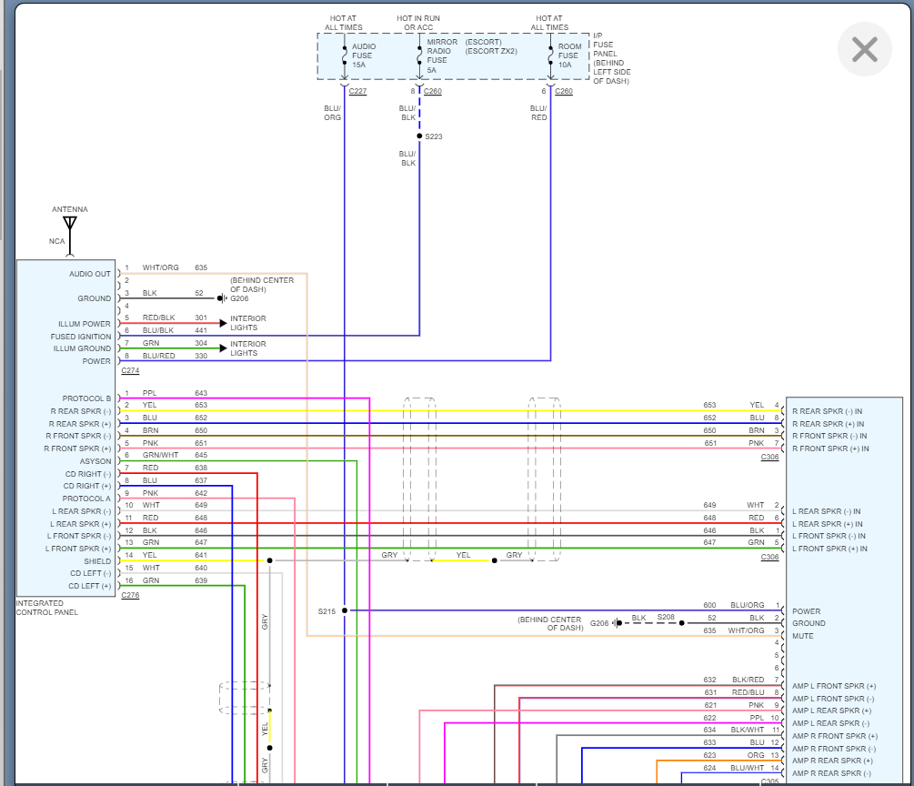
Task: Click the PROTOCOL B pin label
Action: coord(86,398)
